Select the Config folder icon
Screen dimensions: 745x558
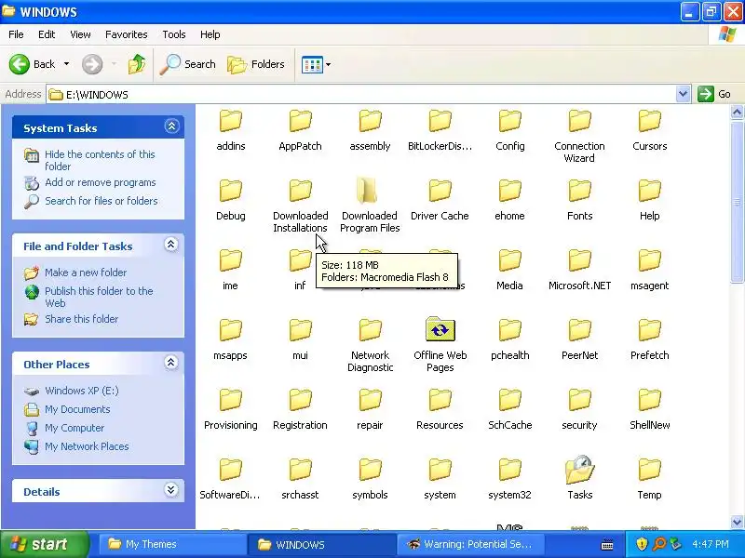[509, 121]
